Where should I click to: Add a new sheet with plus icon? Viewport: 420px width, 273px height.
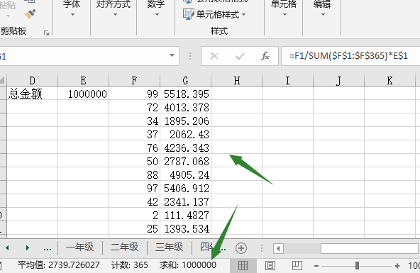coord(241,248)
